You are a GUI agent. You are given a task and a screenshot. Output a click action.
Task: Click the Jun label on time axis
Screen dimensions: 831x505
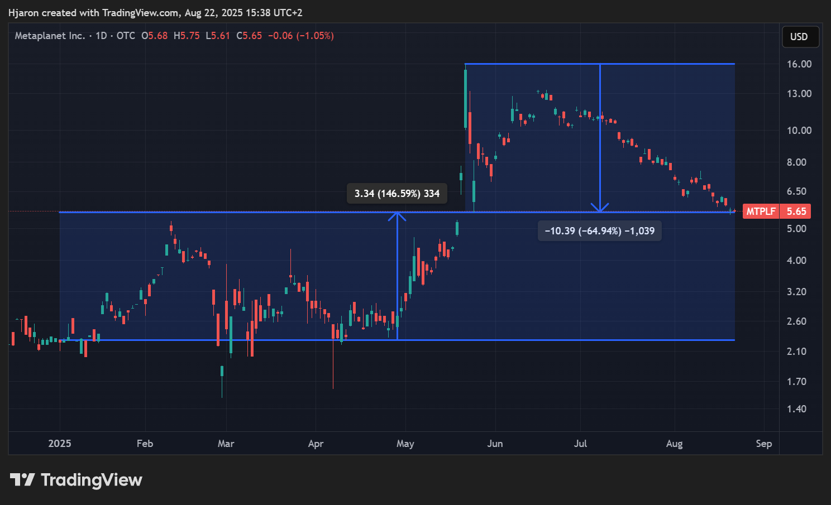click(x=495, y=444)
